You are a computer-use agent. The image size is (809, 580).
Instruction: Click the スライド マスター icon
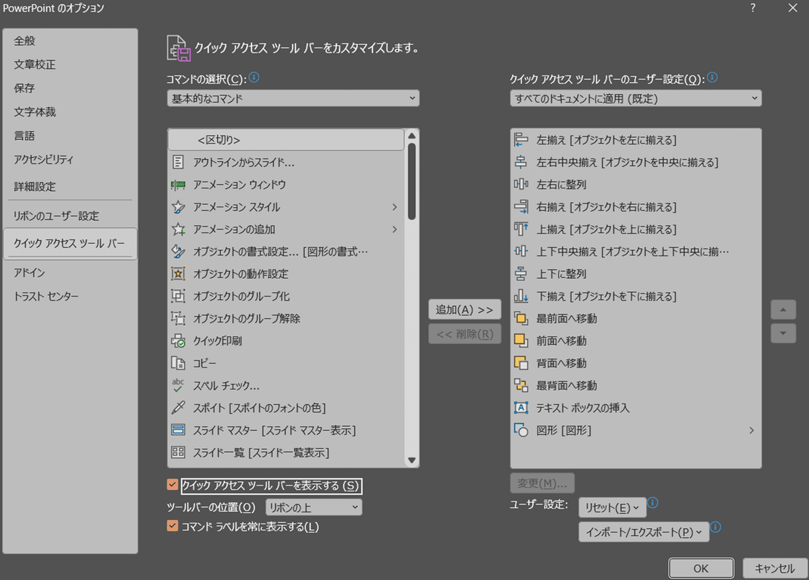[178, 430]
